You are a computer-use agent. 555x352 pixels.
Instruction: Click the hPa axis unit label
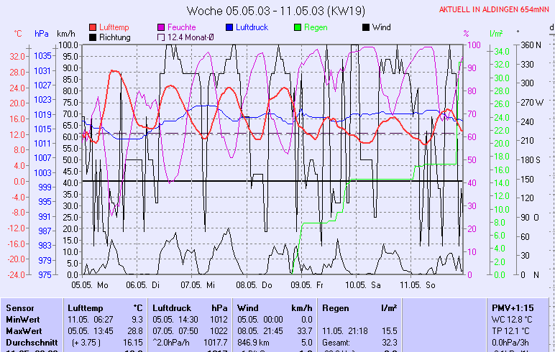coord(41,34)
